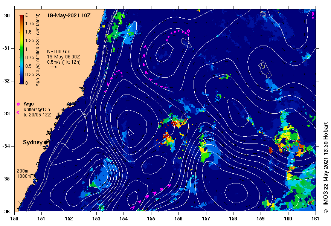Click the Argo legend circle symbol
Screen dimensions: 331x226
(x=18, y=104)
